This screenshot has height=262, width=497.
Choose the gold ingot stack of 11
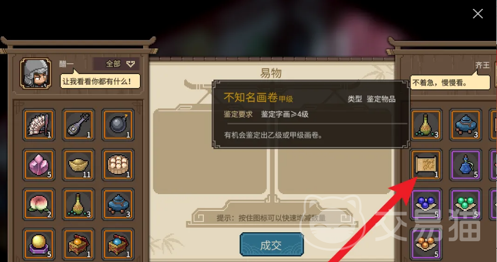tap(78, 165)
